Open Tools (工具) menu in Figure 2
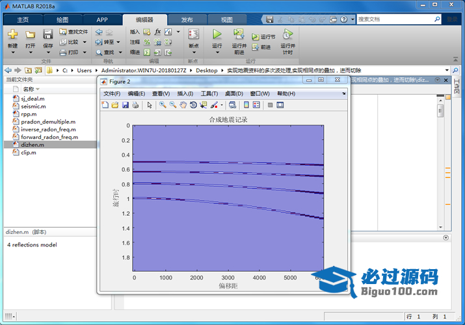This screenshot has width=465, height=325. pyautogui.click(x=209, y=94)
